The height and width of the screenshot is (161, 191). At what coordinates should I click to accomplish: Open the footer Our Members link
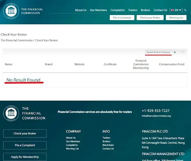tap(73, 141)
